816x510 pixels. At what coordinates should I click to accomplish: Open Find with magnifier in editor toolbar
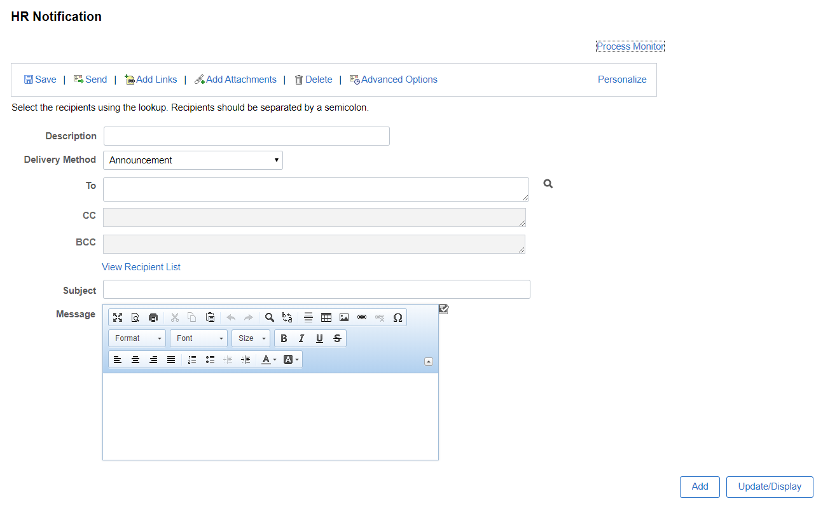tap(270, 317)
